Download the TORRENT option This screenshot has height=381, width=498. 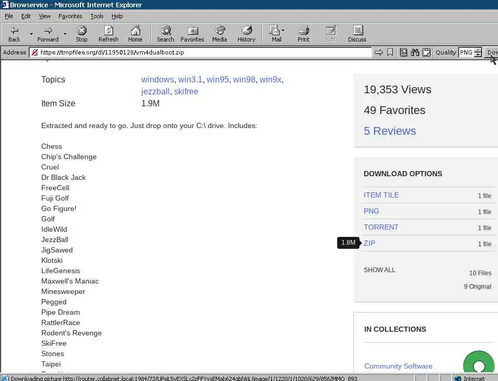[x=381, y=228]
